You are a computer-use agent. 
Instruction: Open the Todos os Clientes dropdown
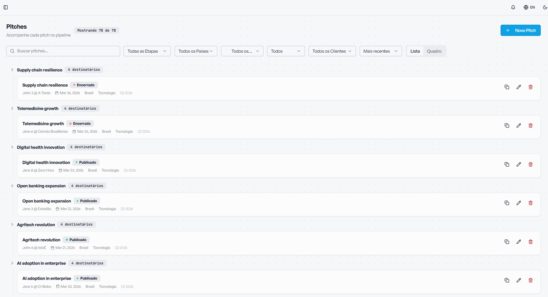(x=332, y=51)
